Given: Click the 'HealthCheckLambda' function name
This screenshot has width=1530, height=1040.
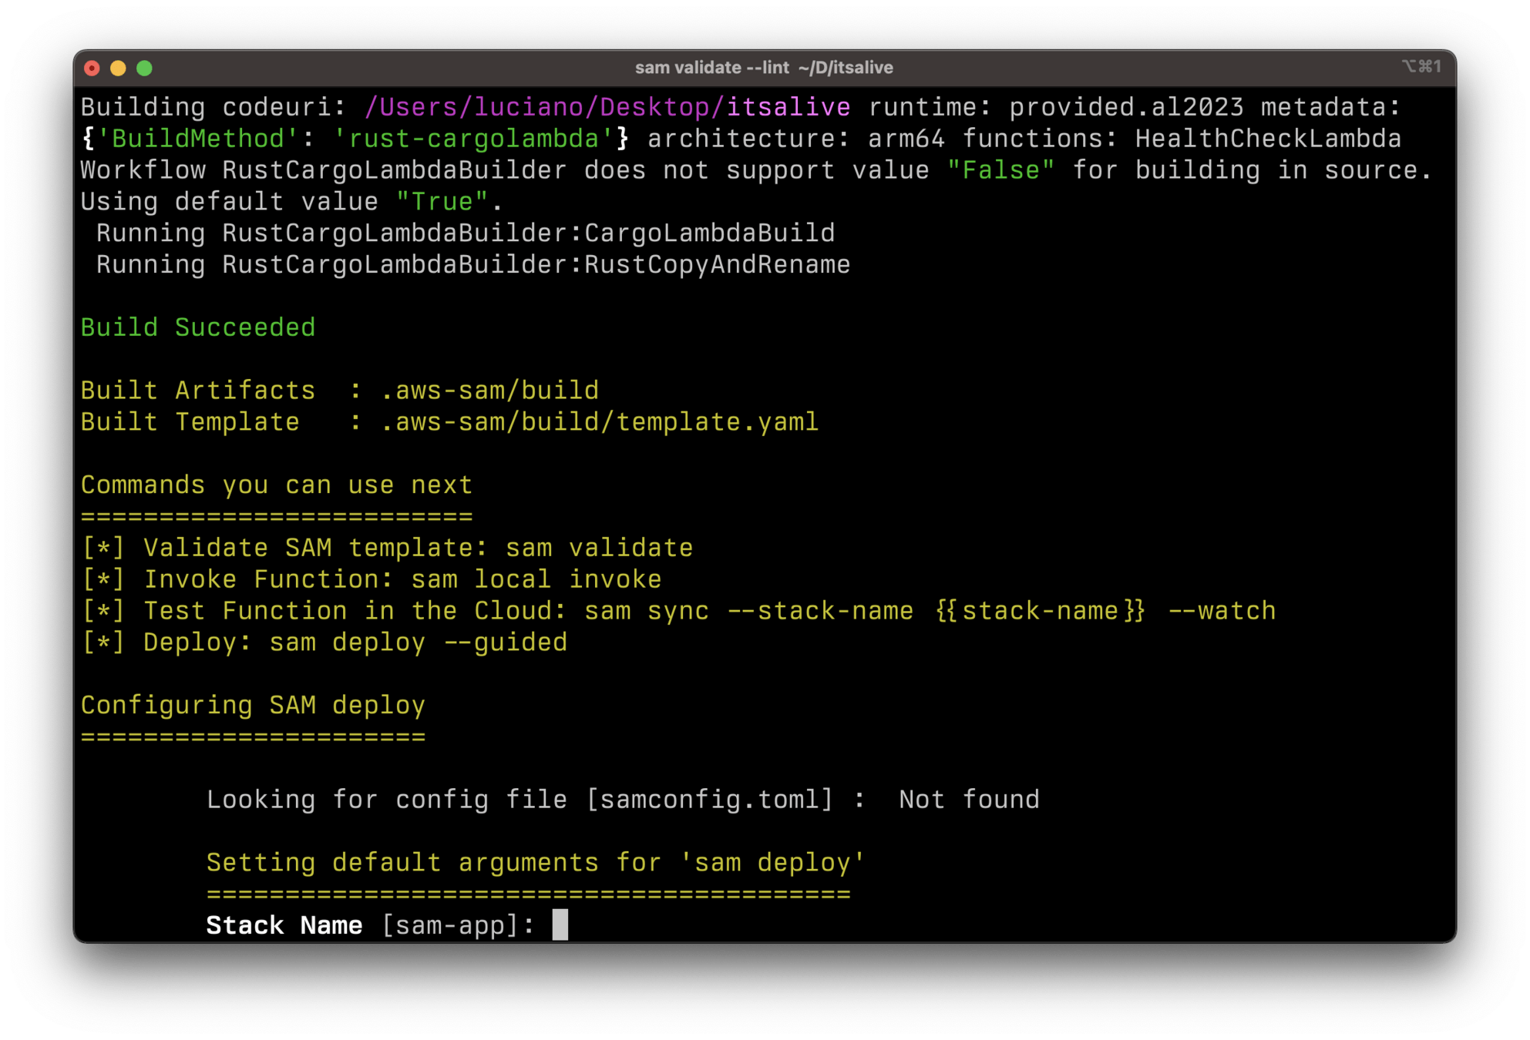Looking at the screenshot, I should (x=1268, y=139).
